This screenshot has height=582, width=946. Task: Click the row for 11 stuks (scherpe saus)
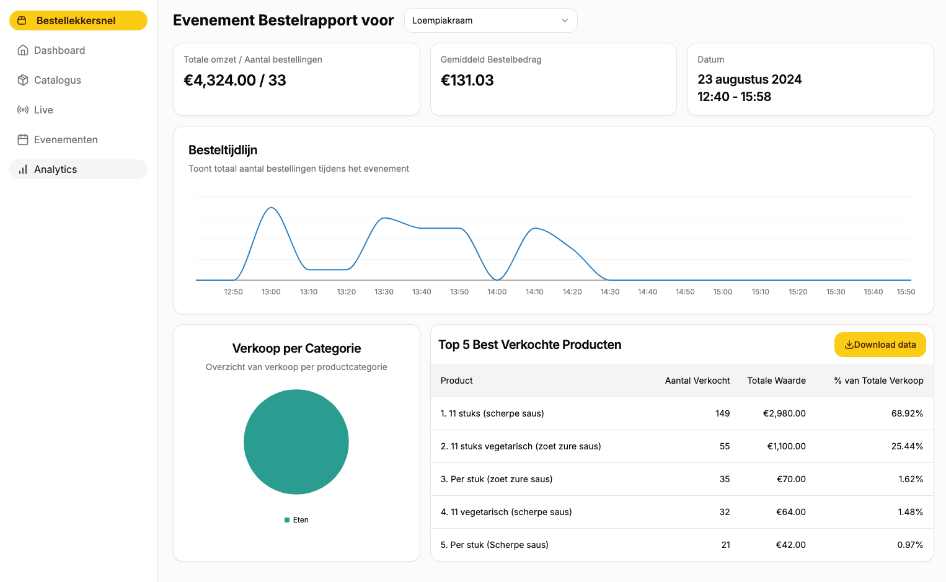click(681, 413)
